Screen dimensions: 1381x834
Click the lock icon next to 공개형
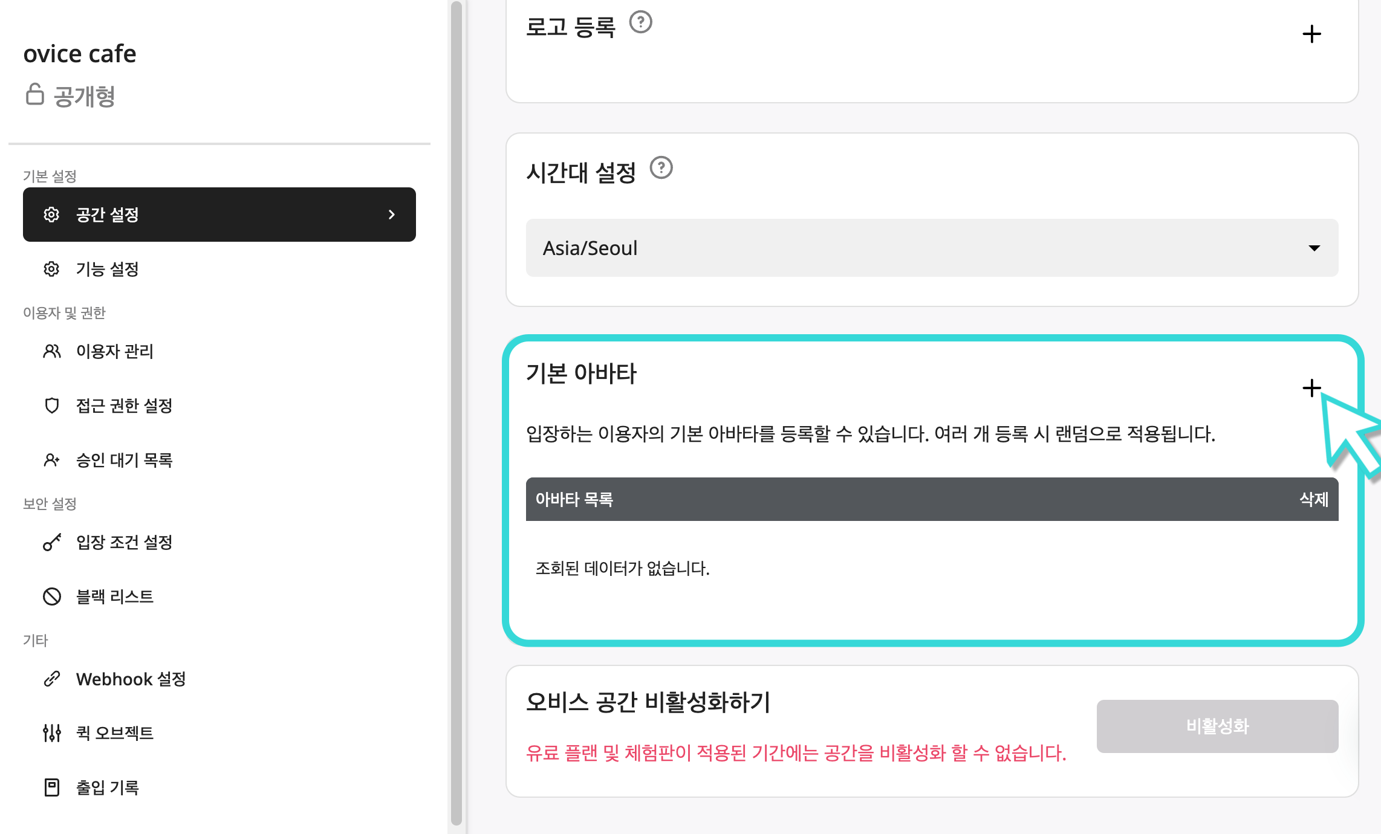(34, 95)
